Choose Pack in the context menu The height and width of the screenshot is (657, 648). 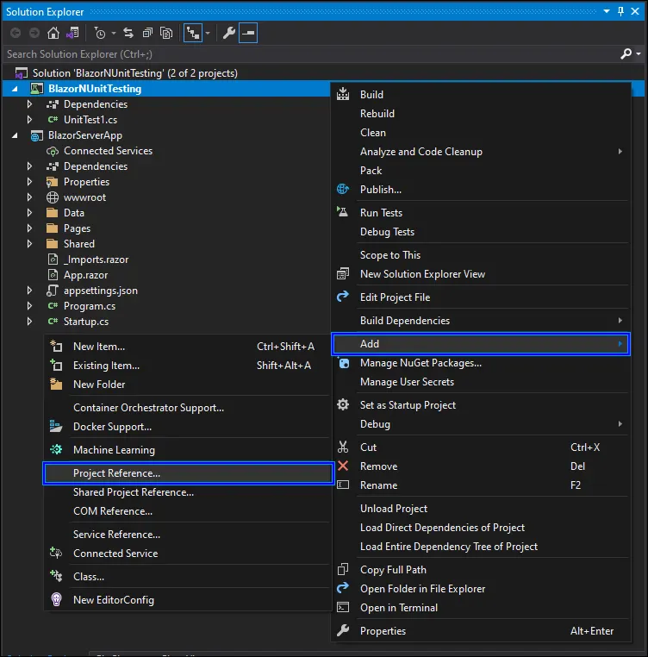[x=481, y=171]
